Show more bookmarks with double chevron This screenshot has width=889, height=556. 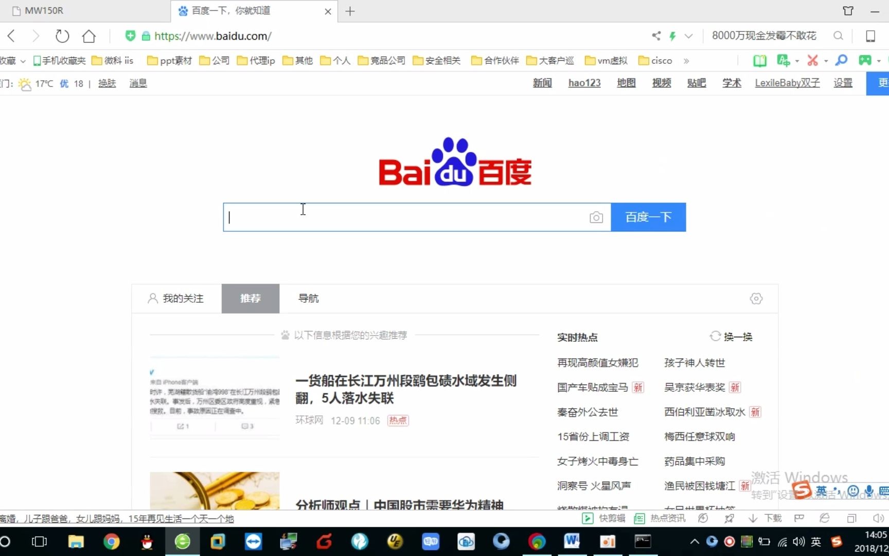[686, 61]
